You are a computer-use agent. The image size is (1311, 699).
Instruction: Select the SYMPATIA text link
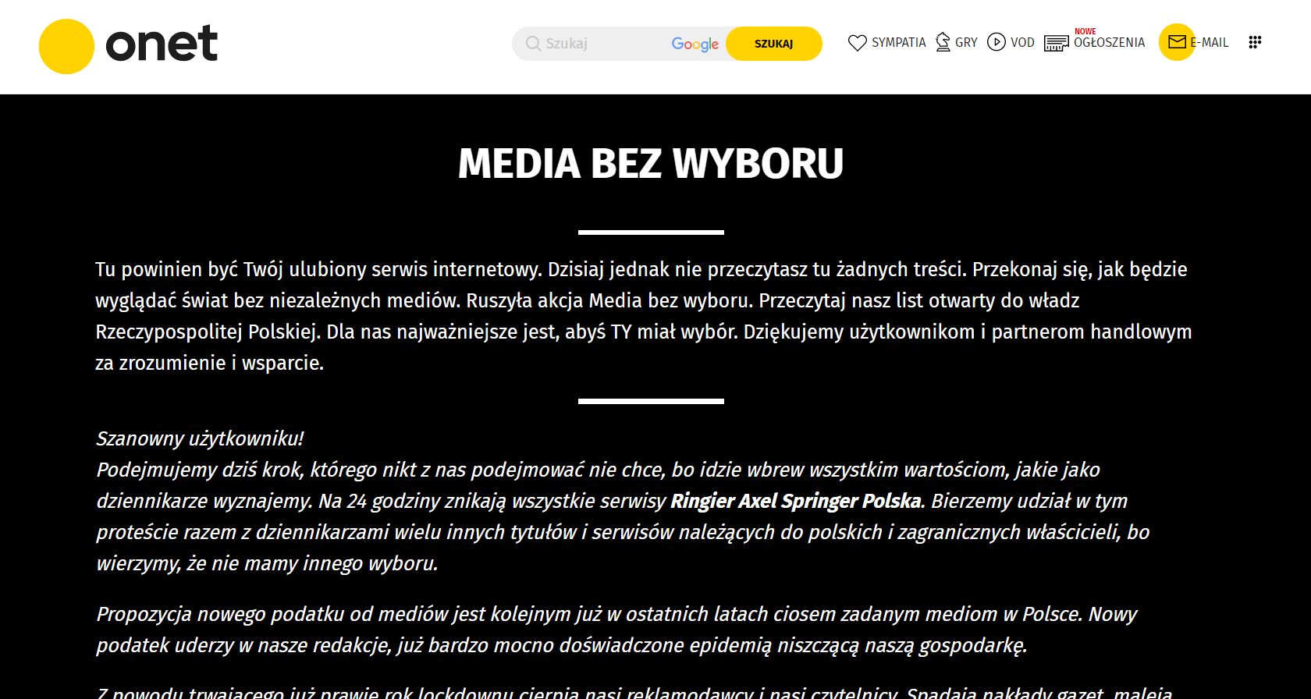(x=899, y=43)
